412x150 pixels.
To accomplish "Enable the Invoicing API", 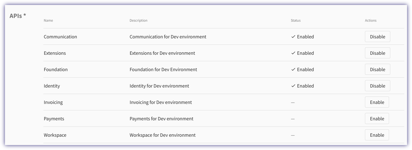I will (x=377, y=102).
